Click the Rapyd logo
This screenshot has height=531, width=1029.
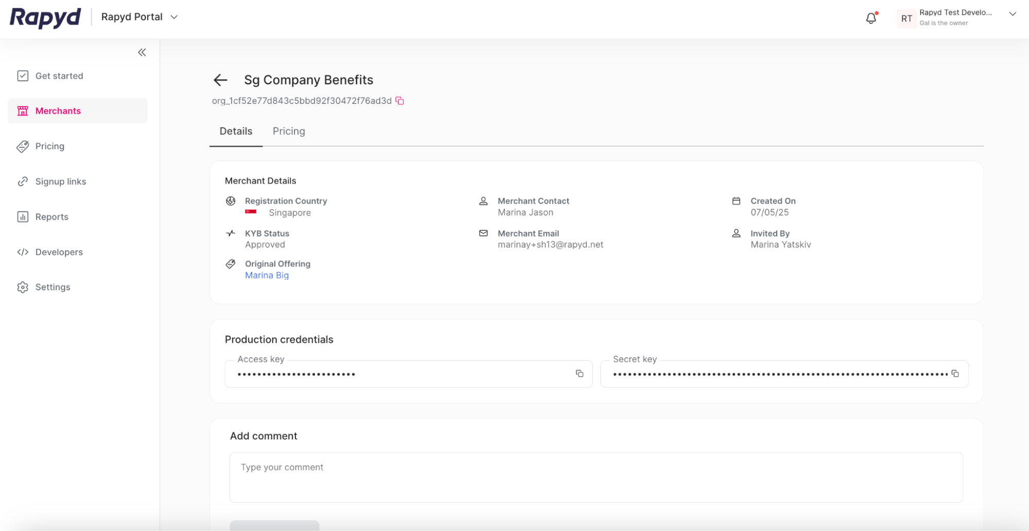point(45,18)
